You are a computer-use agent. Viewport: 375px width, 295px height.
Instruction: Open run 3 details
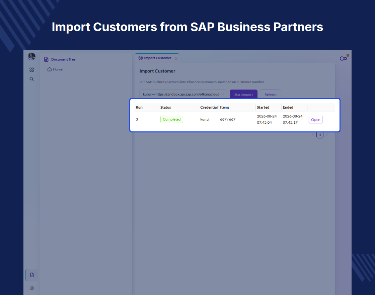pyautogui.click(x=316, y=119)
